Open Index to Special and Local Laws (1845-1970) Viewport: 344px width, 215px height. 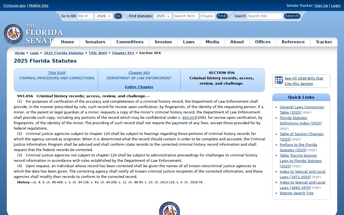point(302,185)
